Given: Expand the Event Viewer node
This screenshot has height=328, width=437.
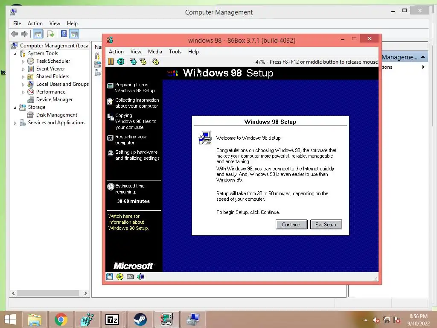Looking at the screenshot, I should [x=23, y=69].
